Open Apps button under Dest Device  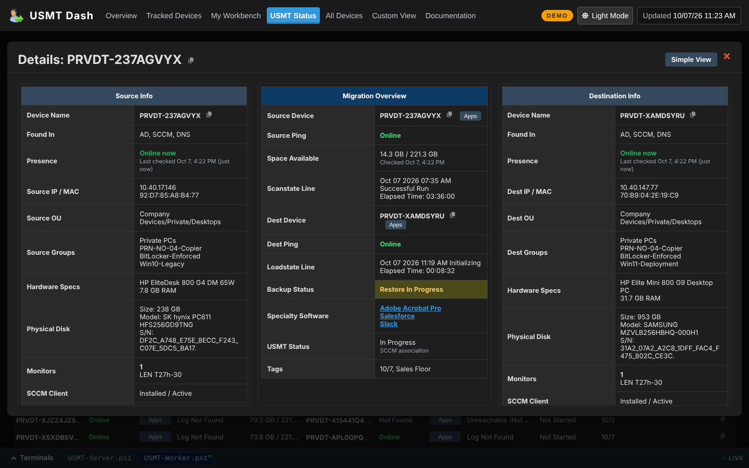click(396, 225)
